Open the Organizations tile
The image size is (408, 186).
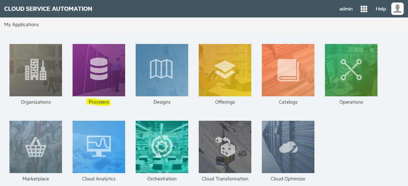click(x=36, y=70)
